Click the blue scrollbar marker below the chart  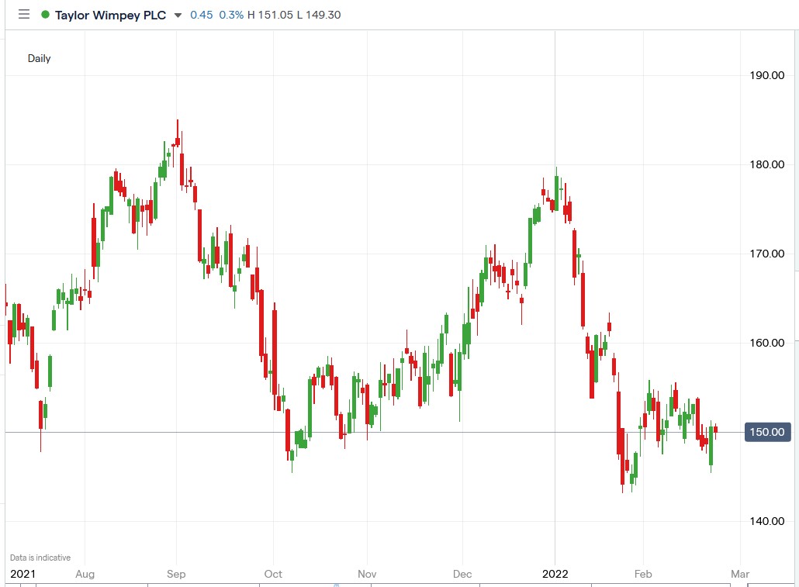[337, 585]
